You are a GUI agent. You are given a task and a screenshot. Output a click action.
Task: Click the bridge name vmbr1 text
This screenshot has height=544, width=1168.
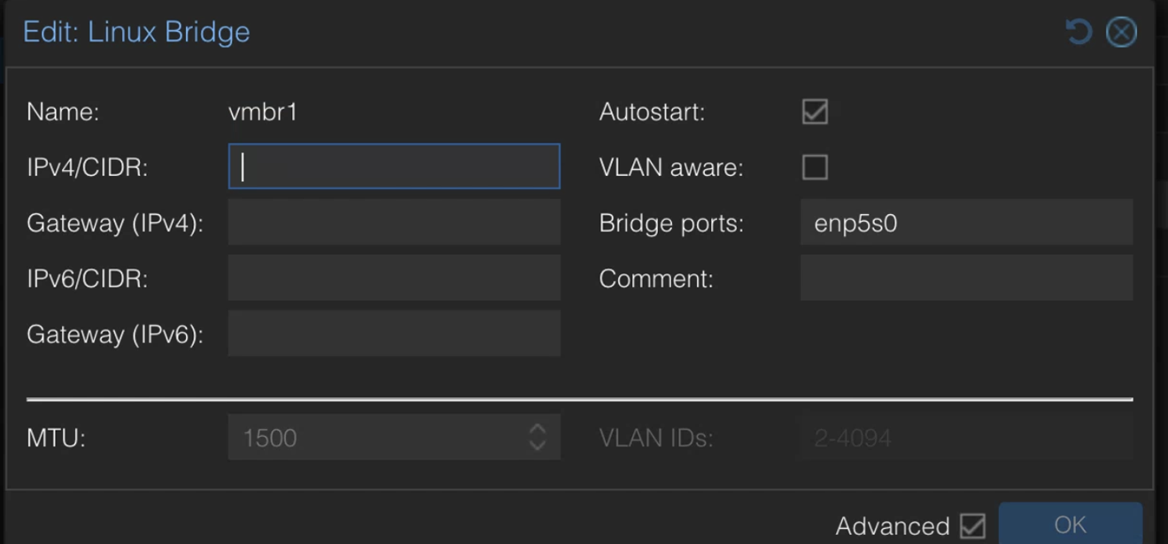pos(263,112)
